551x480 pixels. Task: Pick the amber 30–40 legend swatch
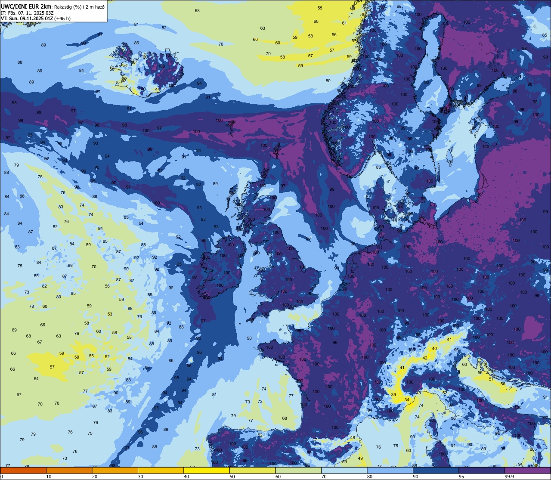[x=161, y=470]
